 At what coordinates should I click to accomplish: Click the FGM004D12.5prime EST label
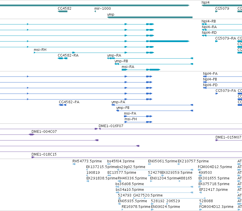click(215, 167)
